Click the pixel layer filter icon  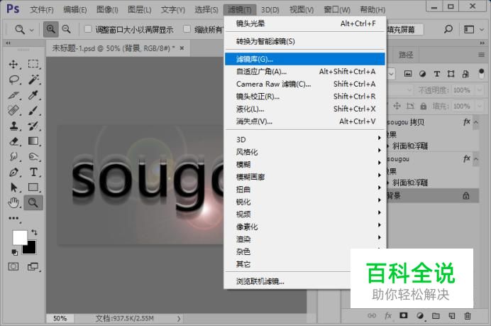coord(408,74)
